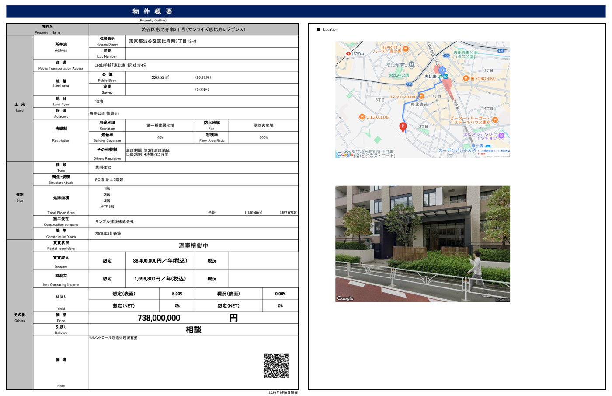
Task: Select the property name 渋谷区恵比寿南3丁目 cell
Action: (x=193, y=29)
